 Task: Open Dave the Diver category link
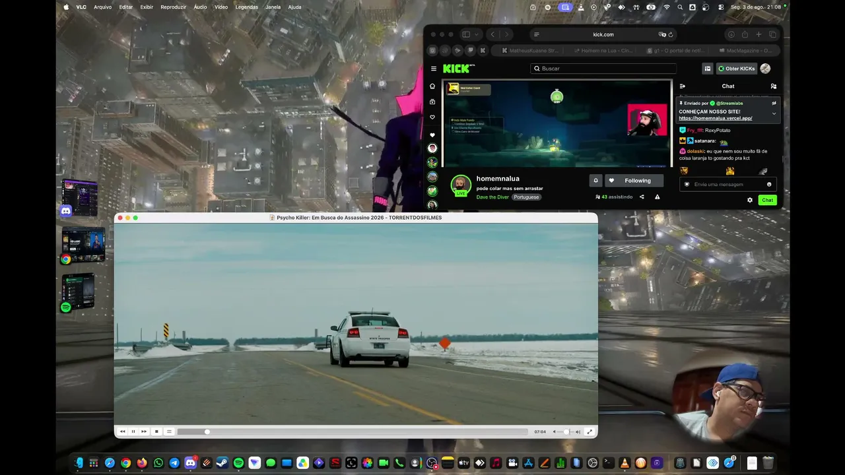[x=492, y=197]
